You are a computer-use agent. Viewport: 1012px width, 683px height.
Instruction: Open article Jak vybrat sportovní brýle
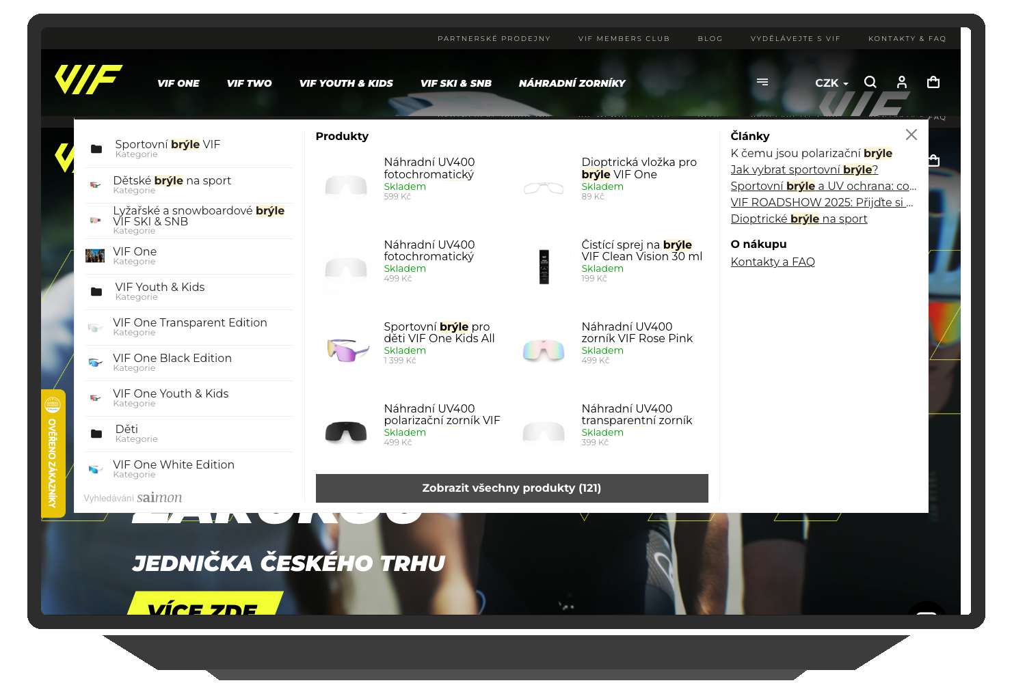point(803,169)
